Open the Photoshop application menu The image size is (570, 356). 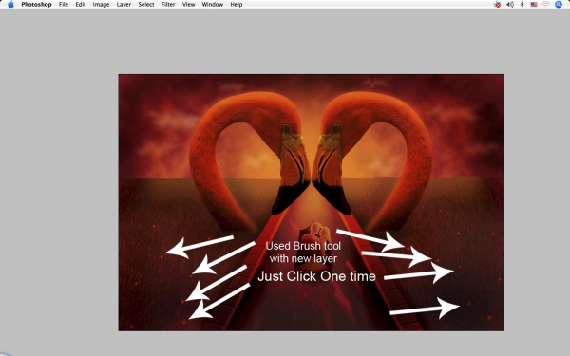click(36, 5)
